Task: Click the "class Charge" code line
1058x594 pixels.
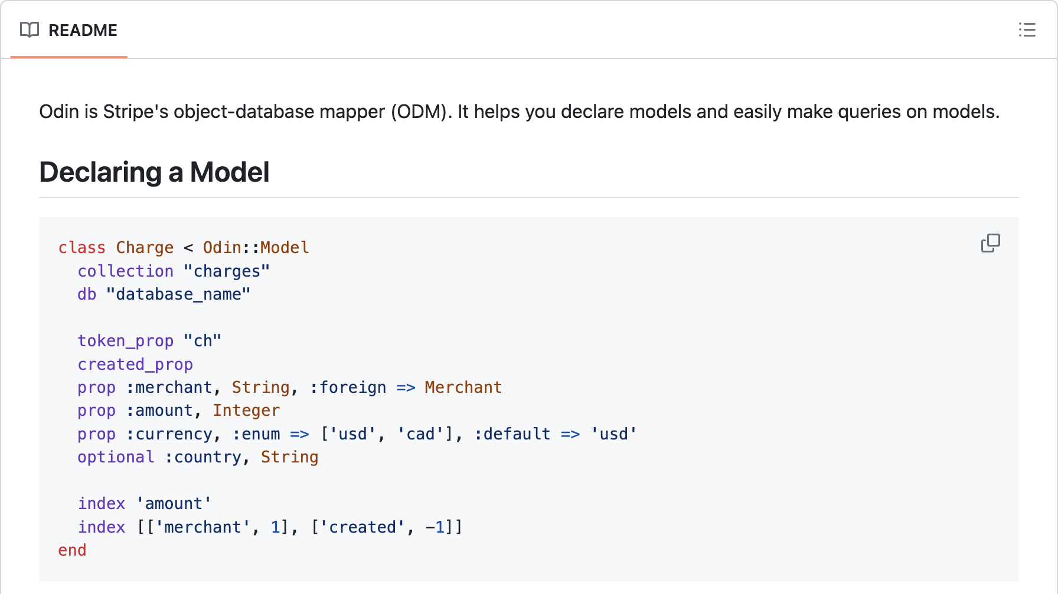Action: click(116, 248)
